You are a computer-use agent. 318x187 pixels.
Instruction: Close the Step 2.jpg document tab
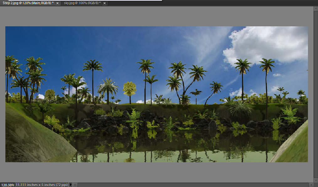pyautogui.click(x=57, y=3)
